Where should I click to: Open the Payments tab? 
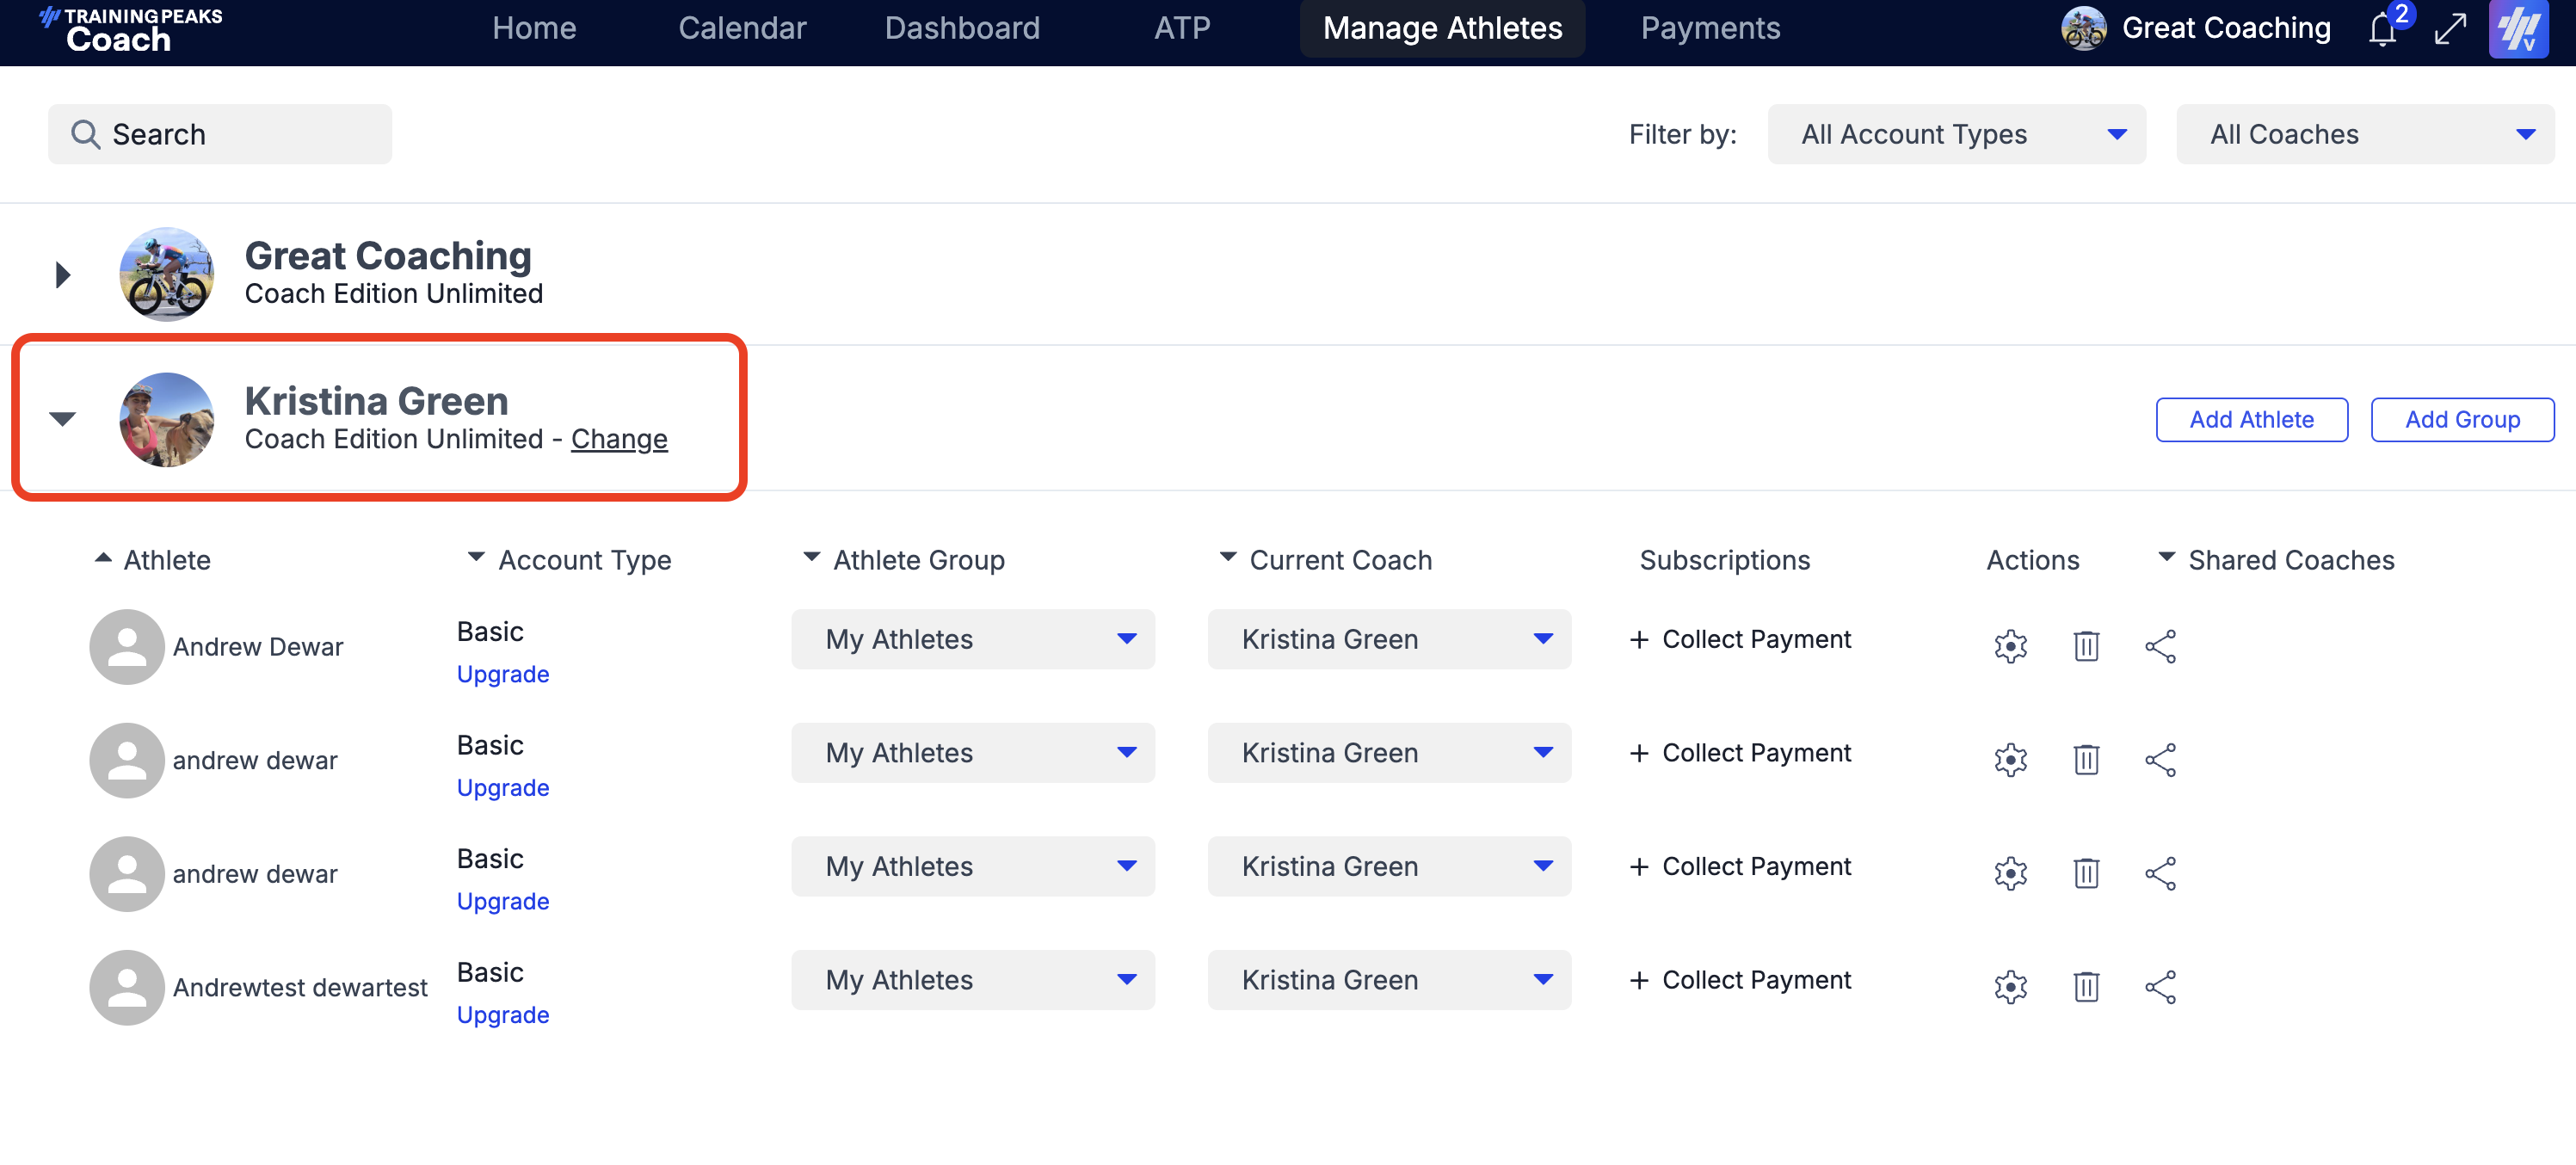(1709, 28)
